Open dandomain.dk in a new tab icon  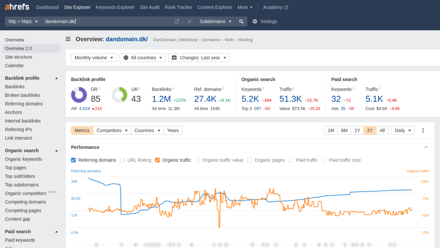pos(177,21)
